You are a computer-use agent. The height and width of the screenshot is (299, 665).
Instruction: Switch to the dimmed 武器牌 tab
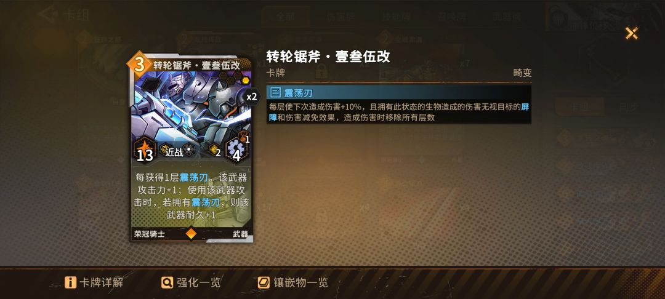pos(506,17)
